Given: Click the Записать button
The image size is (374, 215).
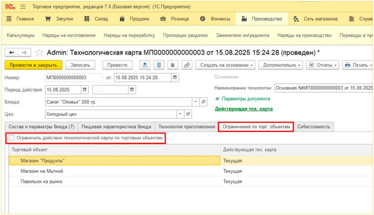Looking at the screenshot, I should click(80, 65).
